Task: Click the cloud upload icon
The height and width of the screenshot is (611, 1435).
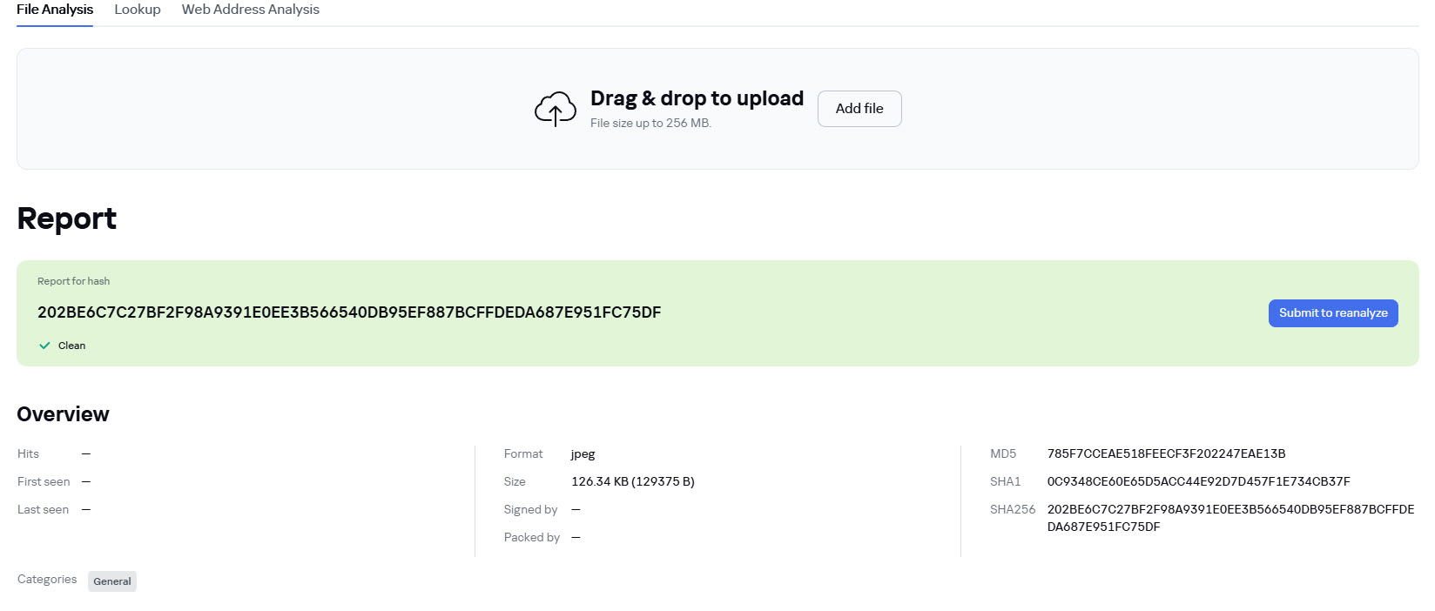Action: 555,110
